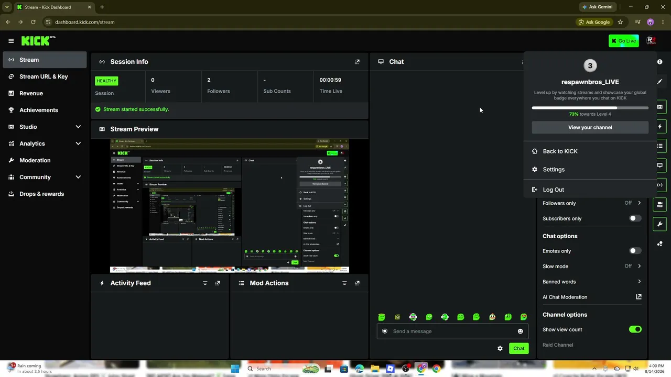Screen dimensions: 671x377
Task: Send message with the Chat button
Action: pos(518,348)
